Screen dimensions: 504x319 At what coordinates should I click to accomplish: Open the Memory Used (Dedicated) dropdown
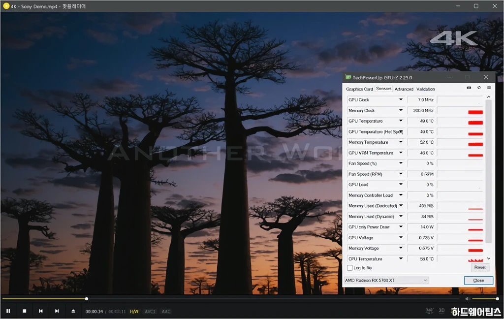click(x=401, y=206)
